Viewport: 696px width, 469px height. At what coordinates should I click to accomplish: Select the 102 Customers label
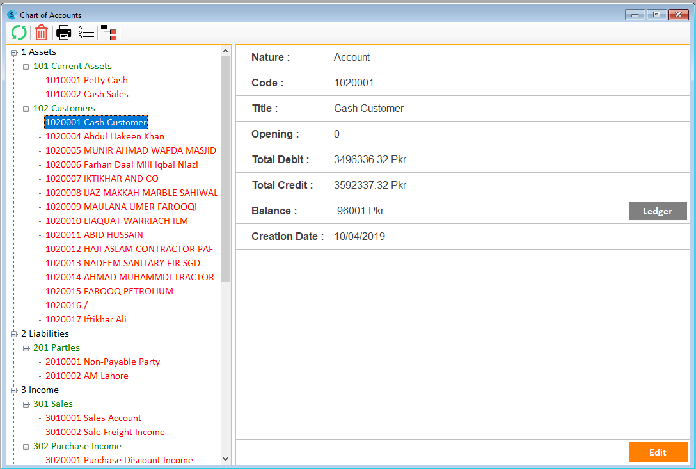pyautogui.click(x=64, y=108)
